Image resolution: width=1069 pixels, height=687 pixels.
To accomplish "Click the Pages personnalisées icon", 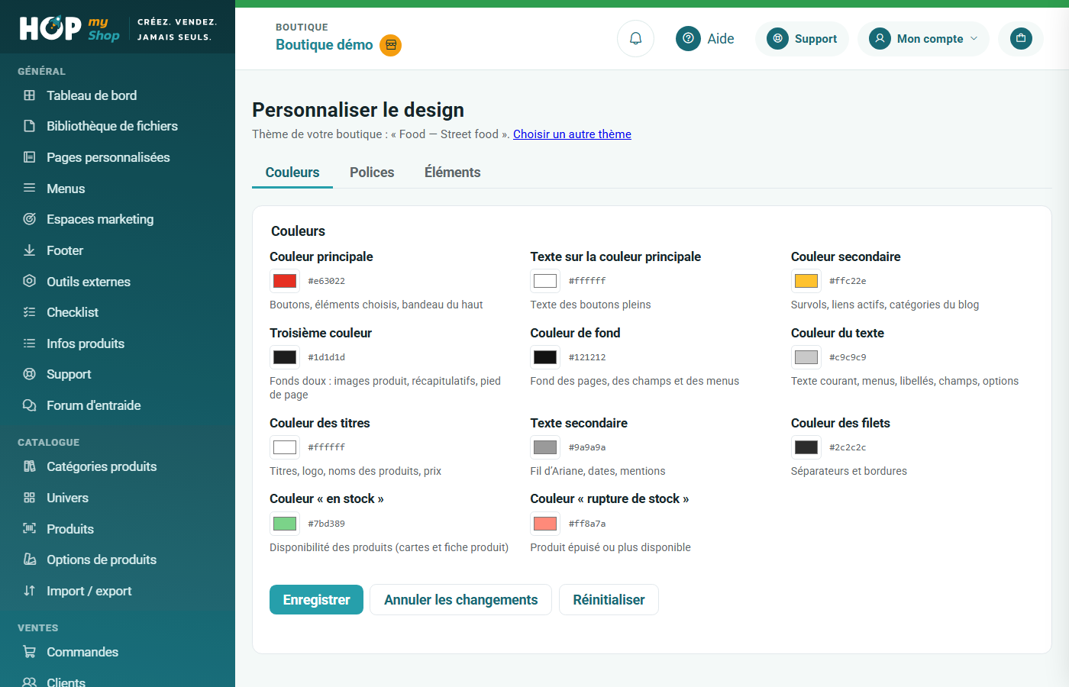I will pos(30,157).
